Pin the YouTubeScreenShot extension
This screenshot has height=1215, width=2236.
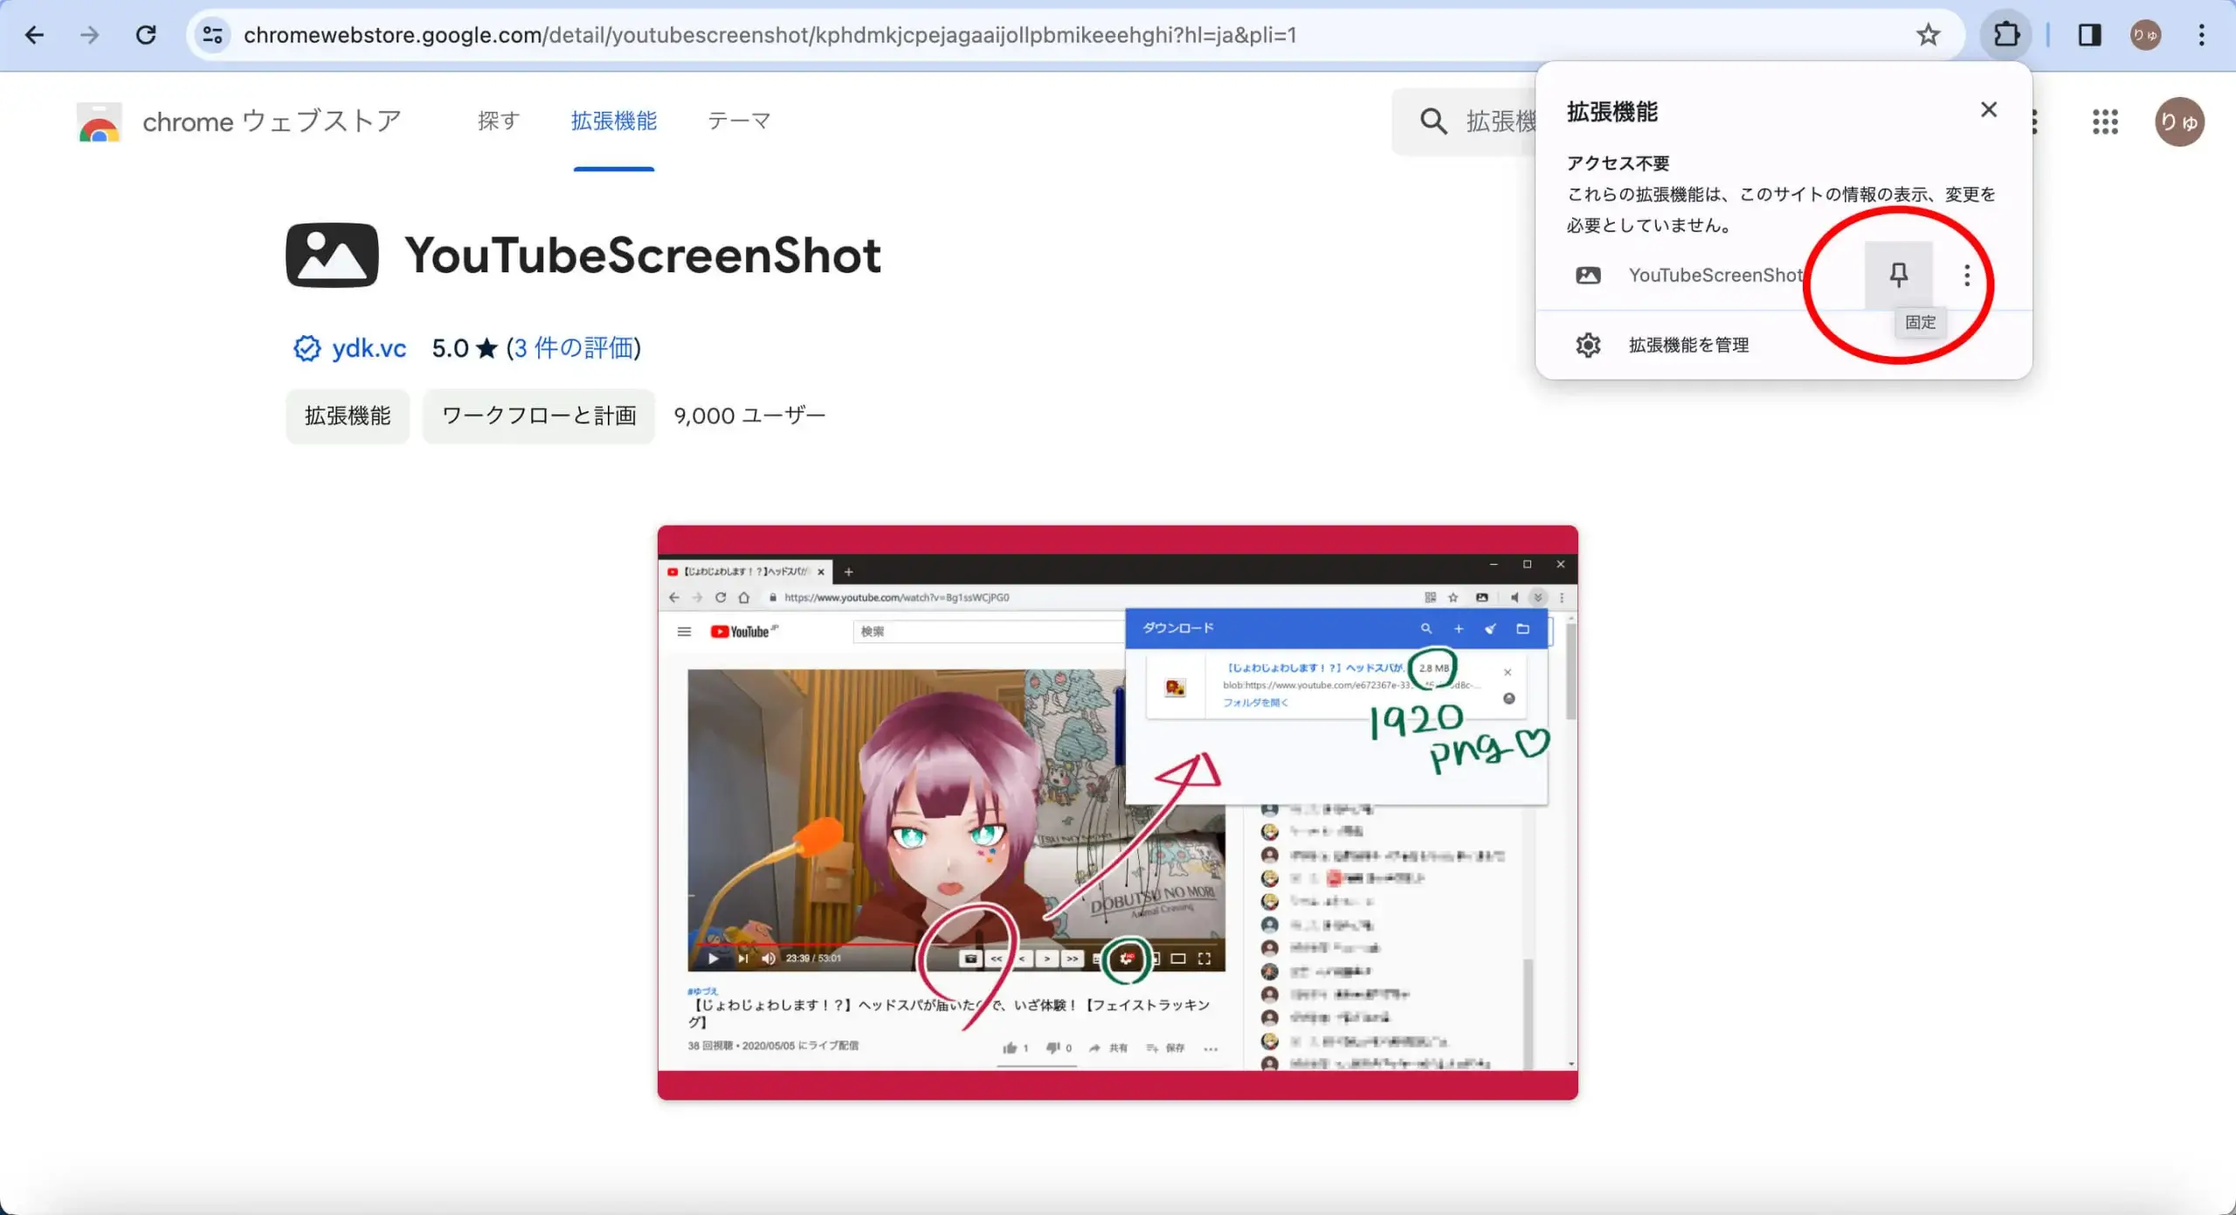coord(1898,276)
